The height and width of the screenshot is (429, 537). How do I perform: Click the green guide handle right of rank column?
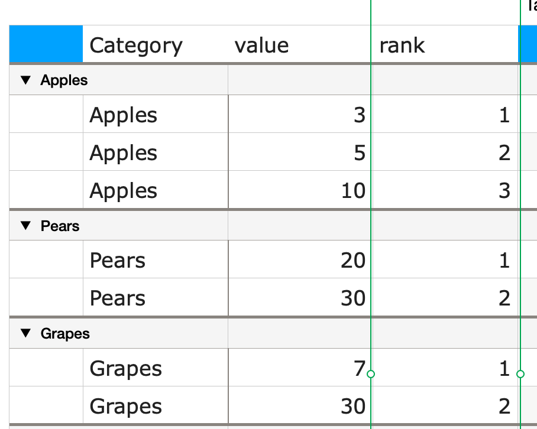(x=520, y=374)
